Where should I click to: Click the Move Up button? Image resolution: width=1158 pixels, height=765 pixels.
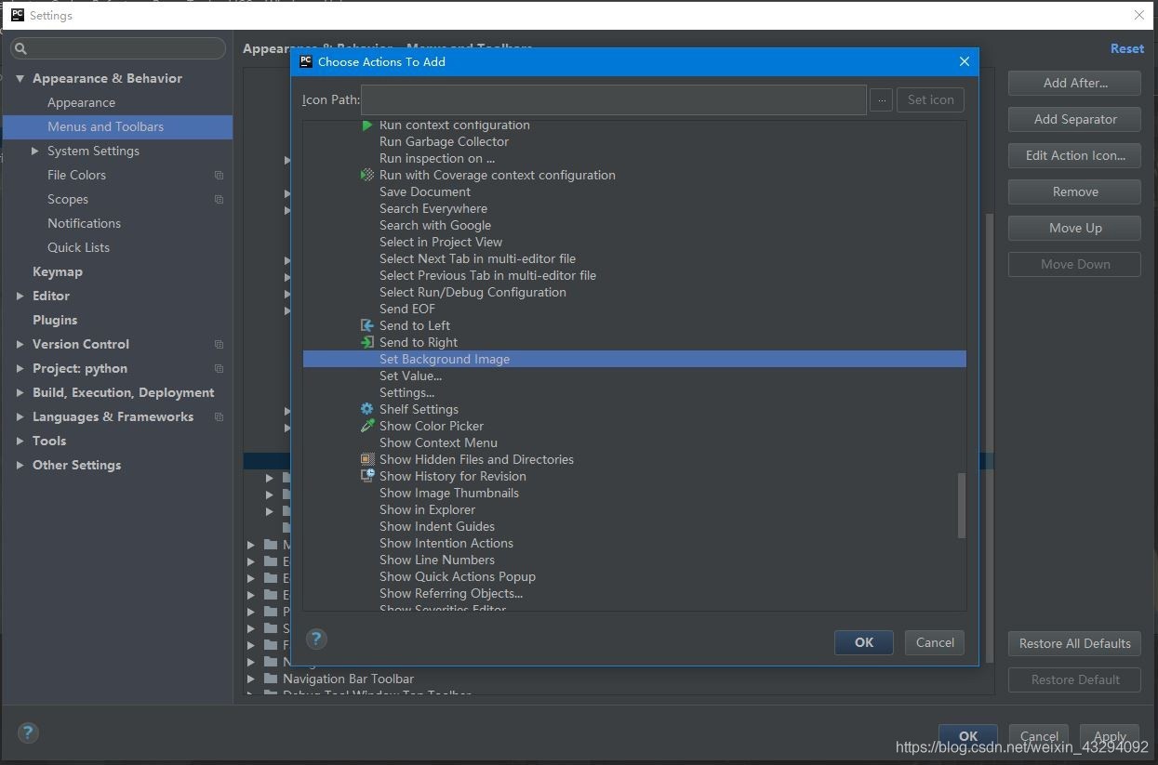1074,228
